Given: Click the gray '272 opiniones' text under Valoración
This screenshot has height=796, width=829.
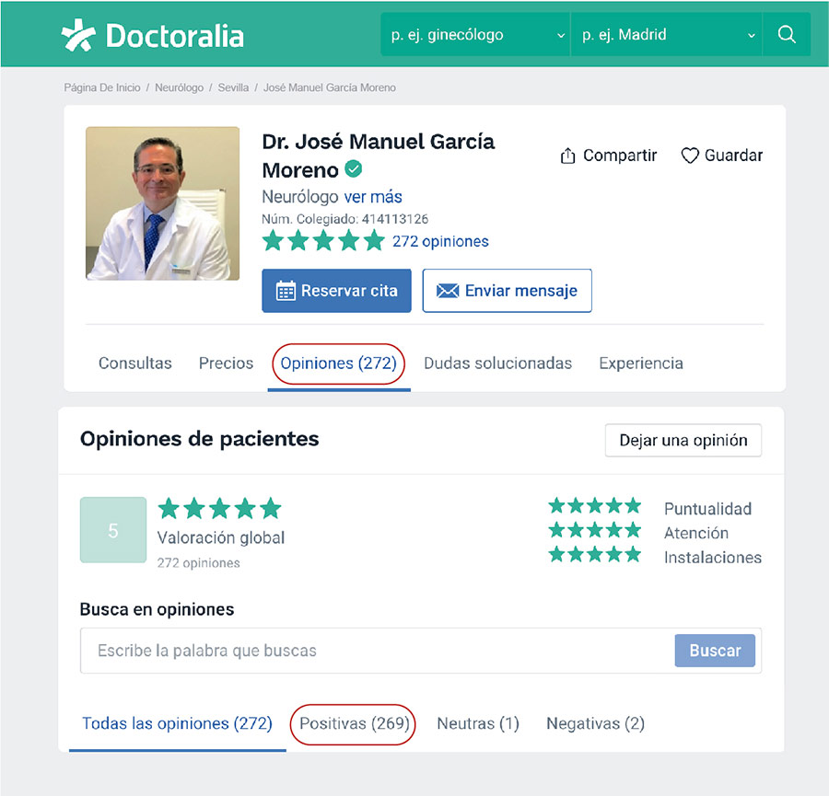Looking at the screenshot, I should (198, 563).
